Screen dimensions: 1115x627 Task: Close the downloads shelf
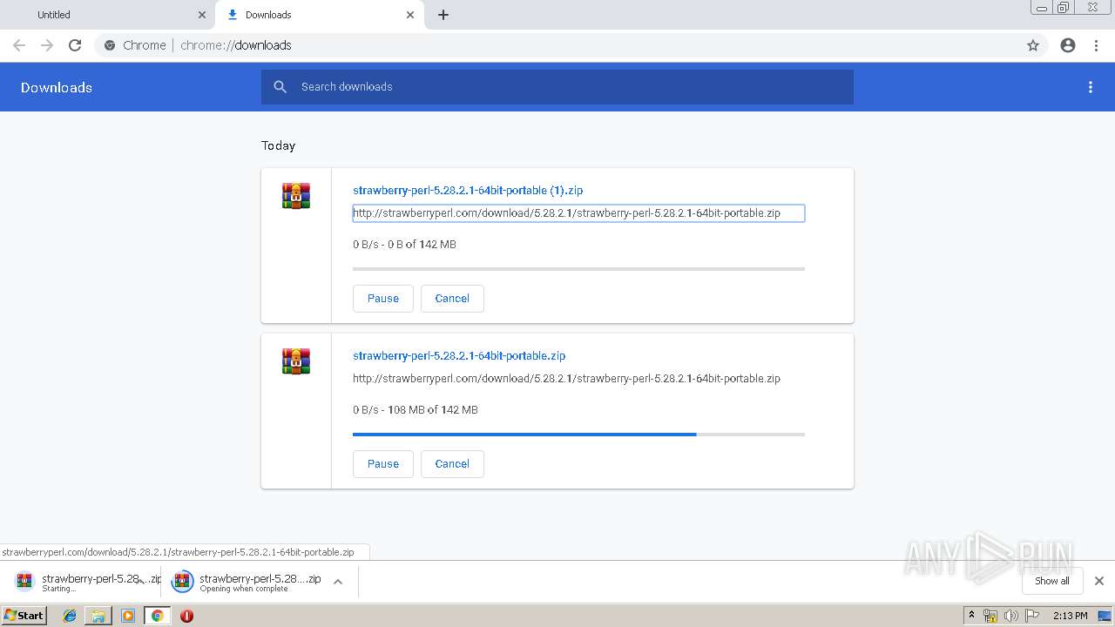point(1099,581)
